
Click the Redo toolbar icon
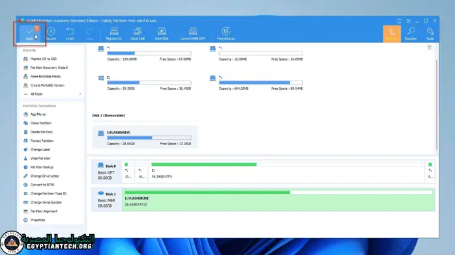[89, 34]
